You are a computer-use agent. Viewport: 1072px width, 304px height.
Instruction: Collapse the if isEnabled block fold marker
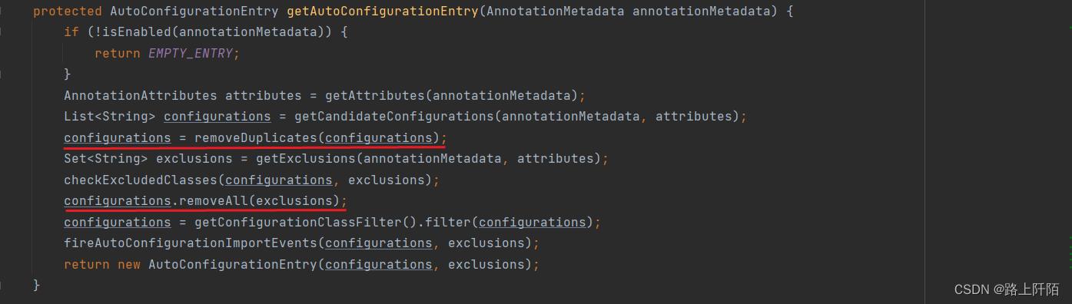click(2, 32)
